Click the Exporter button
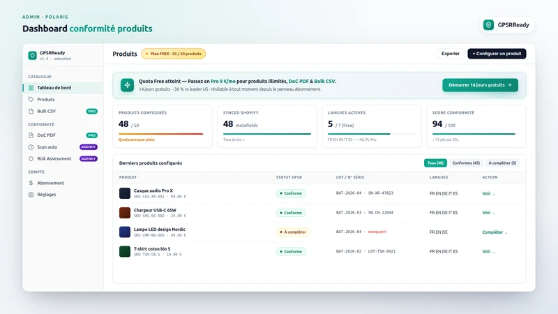 click(450, 54)
